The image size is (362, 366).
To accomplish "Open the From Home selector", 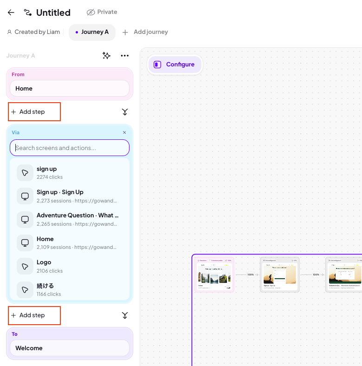I will coord(70,88).
